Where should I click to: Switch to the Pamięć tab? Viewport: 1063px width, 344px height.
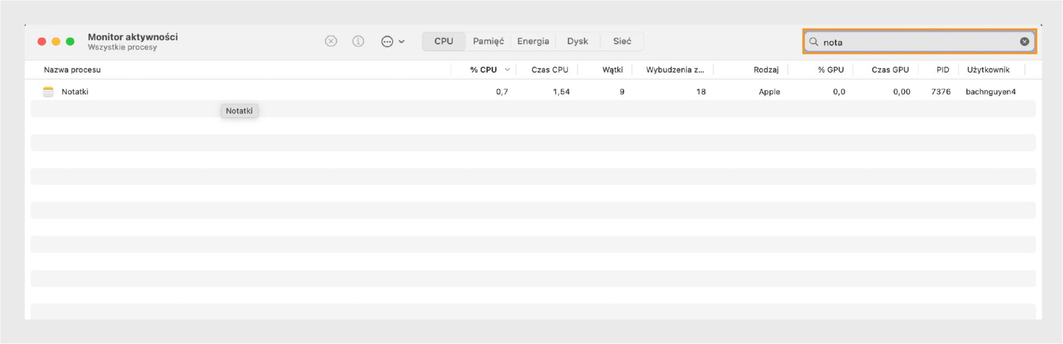pyautogui.click(x=488, y=41)
